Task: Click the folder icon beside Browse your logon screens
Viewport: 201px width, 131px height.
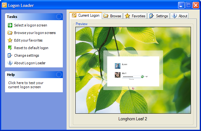Action: (10, 33)
